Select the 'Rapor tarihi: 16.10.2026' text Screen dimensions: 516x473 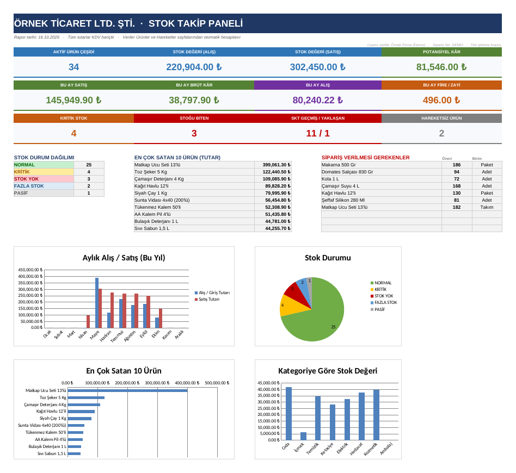pos(36,37)
